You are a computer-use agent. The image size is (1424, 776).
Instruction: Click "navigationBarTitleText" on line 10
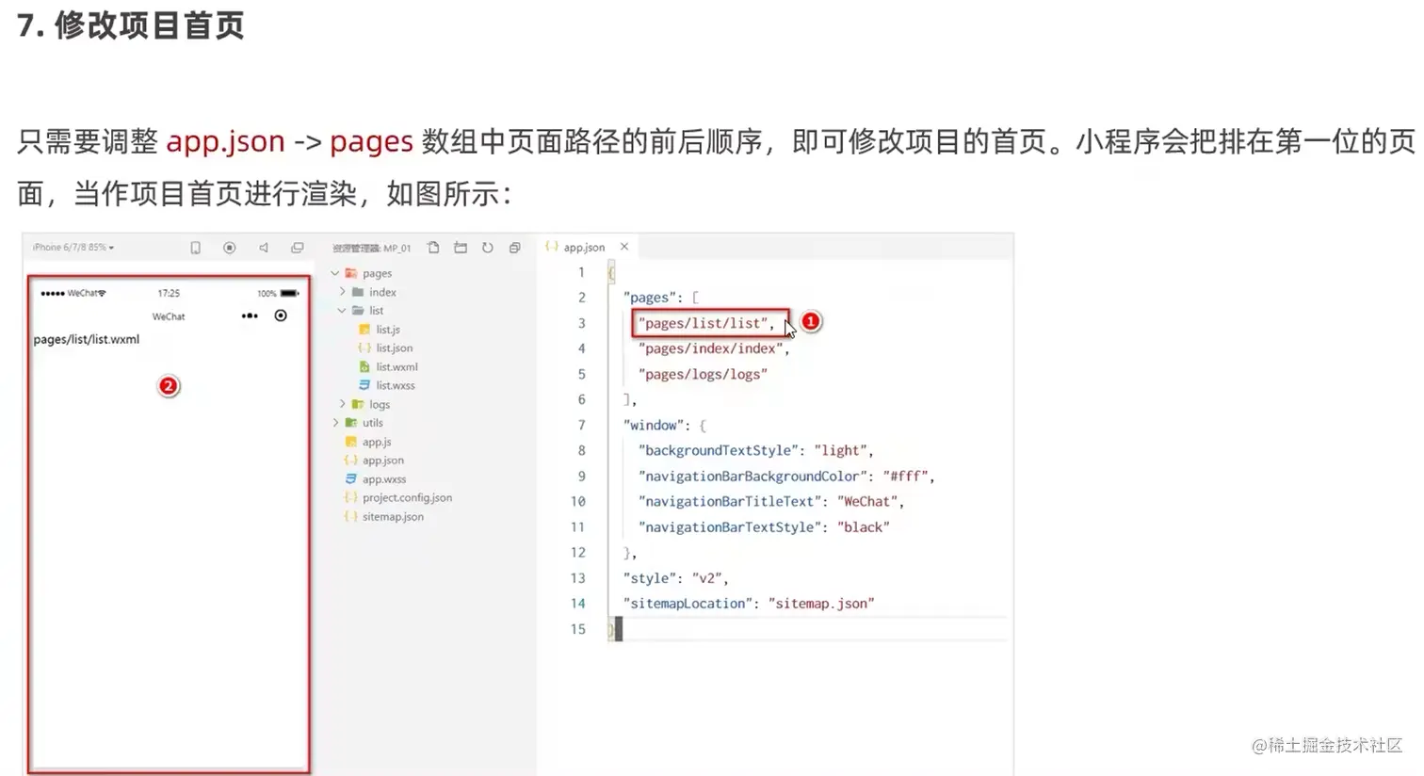730,502
